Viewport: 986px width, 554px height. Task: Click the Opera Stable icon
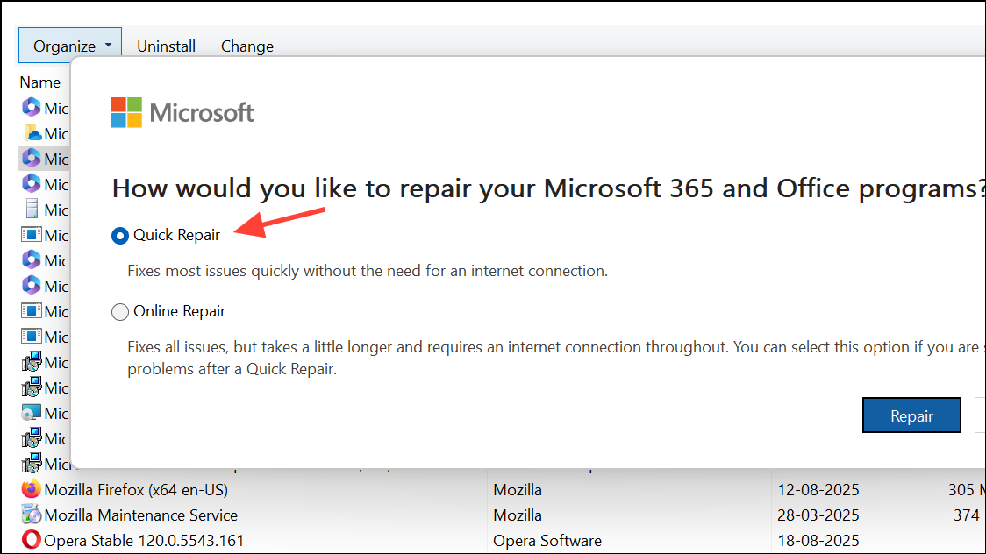(x=31, y=541)
